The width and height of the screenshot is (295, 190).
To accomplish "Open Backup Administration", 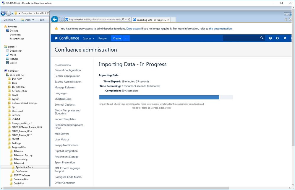I will click(68, 82).
